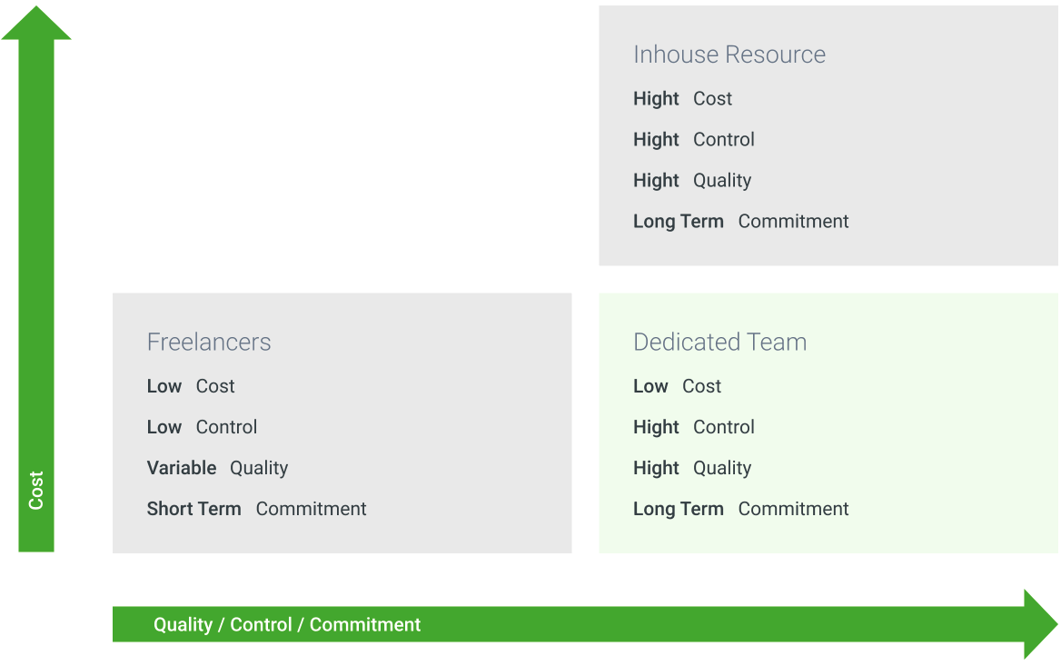
Task: Select Long Term Commitment in Dedicated Team
Action: [x=741, y=509]
